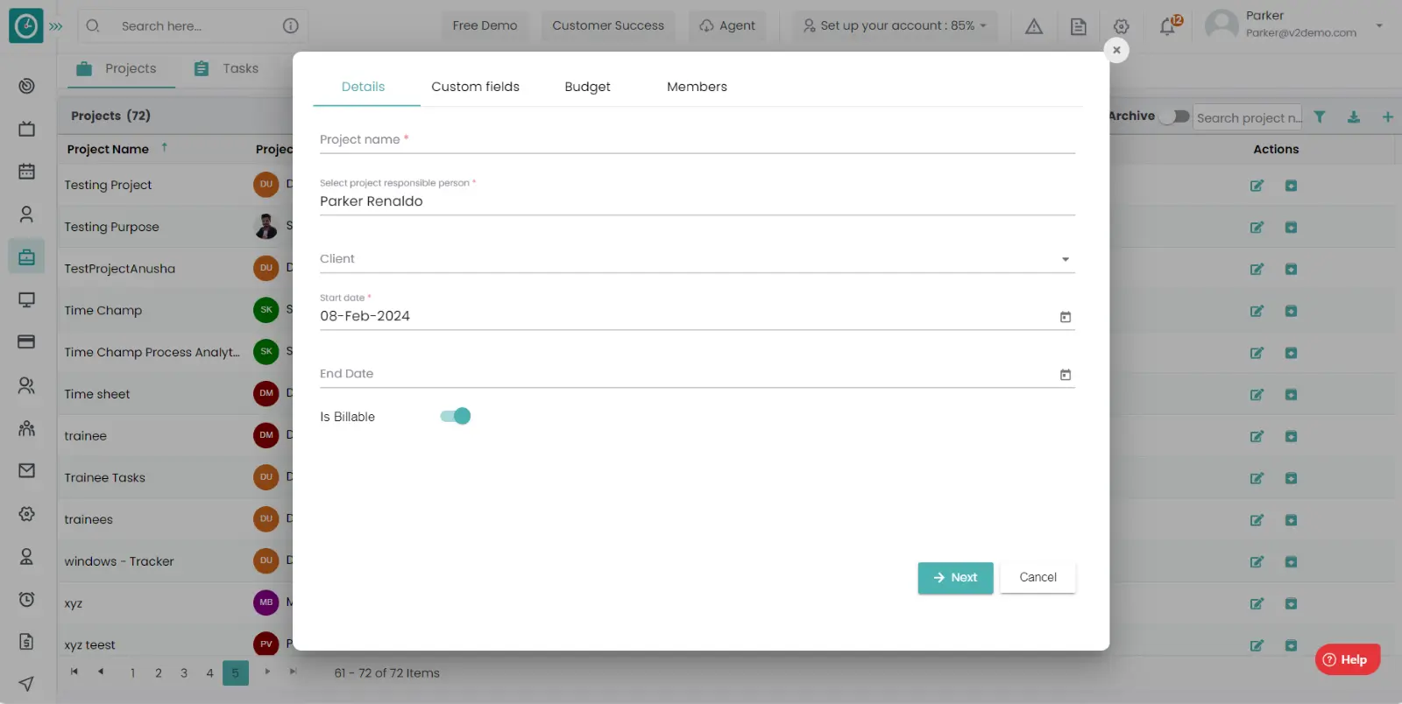This screenshot has width=1402, height=704.
Task: Switch to the Budget tab
Action: [587, 87]
